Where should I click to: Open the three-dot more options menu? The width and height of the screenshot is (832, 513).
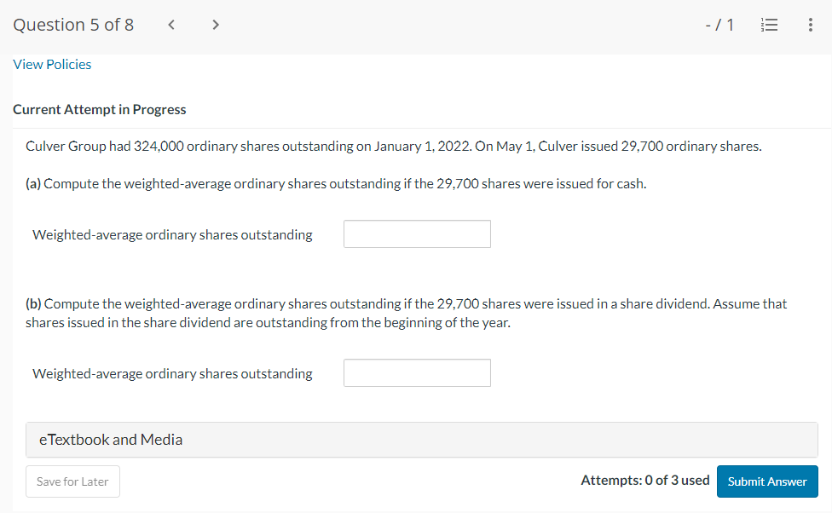pyautogui.click(x=810, y=25)
